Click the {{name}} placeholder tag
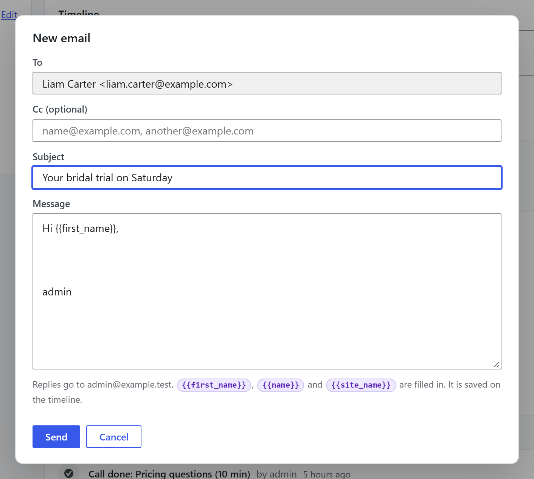This screenshot has height=479, width=534. [281, 385]
